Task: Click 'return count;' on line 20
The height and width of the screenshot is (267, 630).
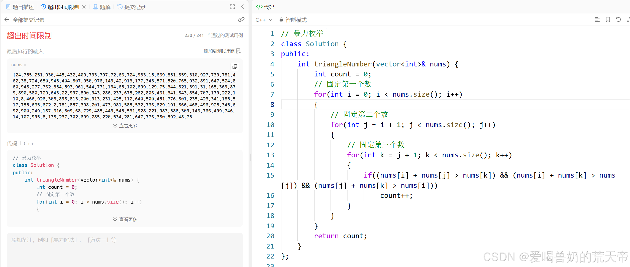Action: pos(341,236)
